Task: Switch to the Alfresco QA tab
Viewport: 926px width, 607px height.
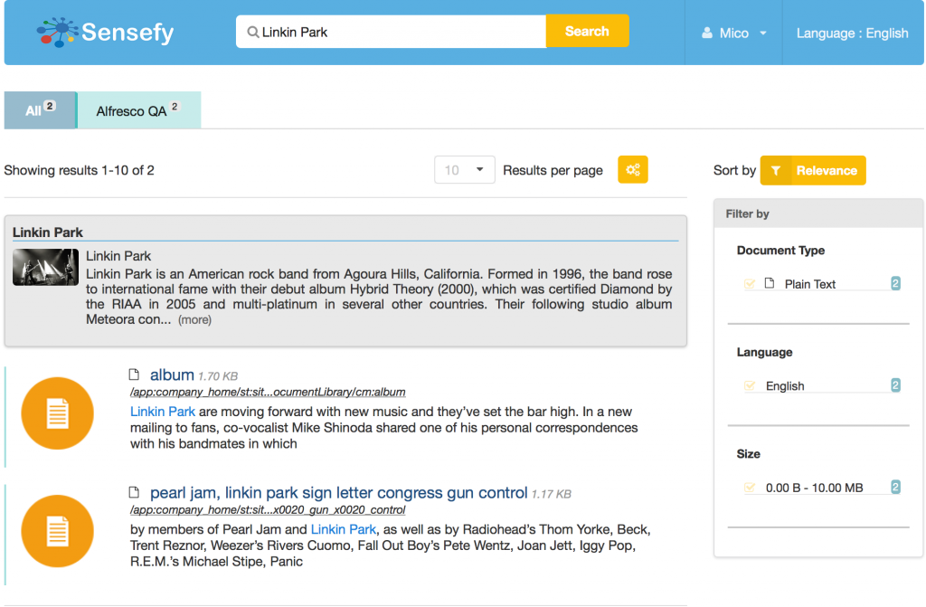Action: (x=138, y=110)
